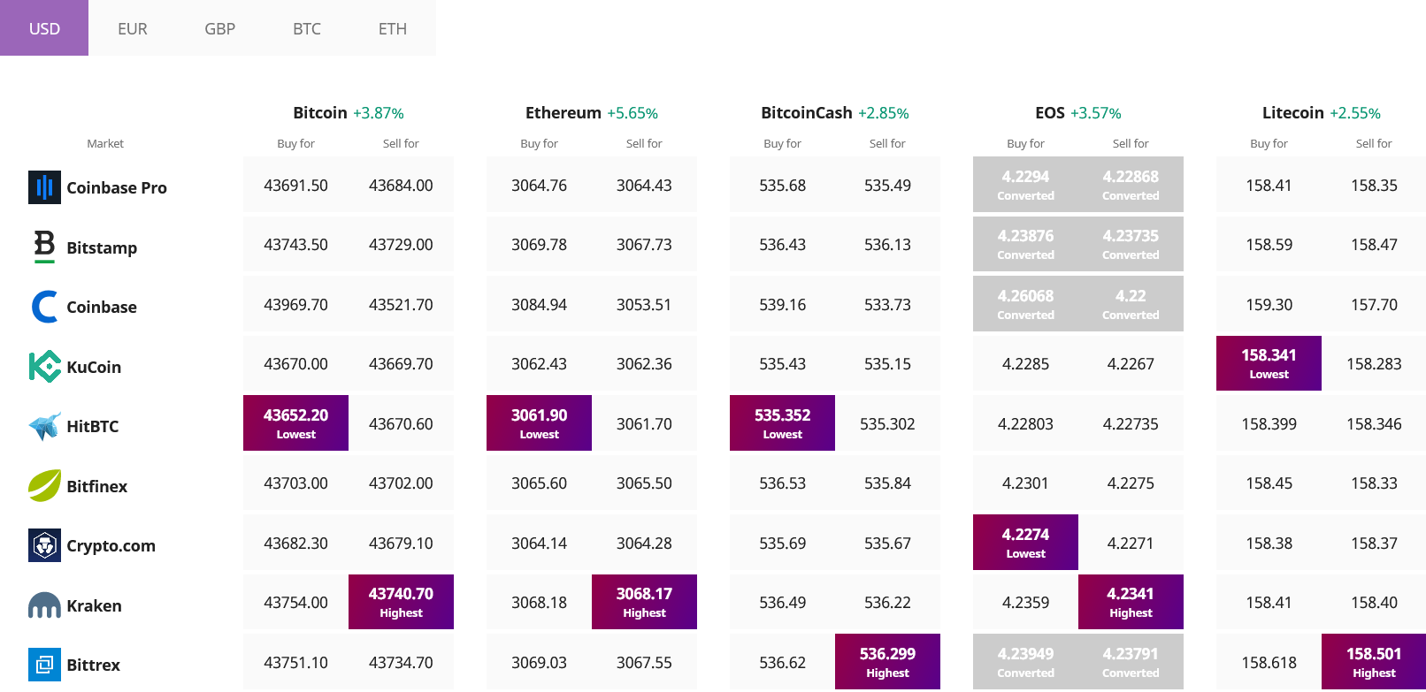Select HitBTC Bitcoin lowest price 43652.20
1426x692 pixels.
(295, 422)
